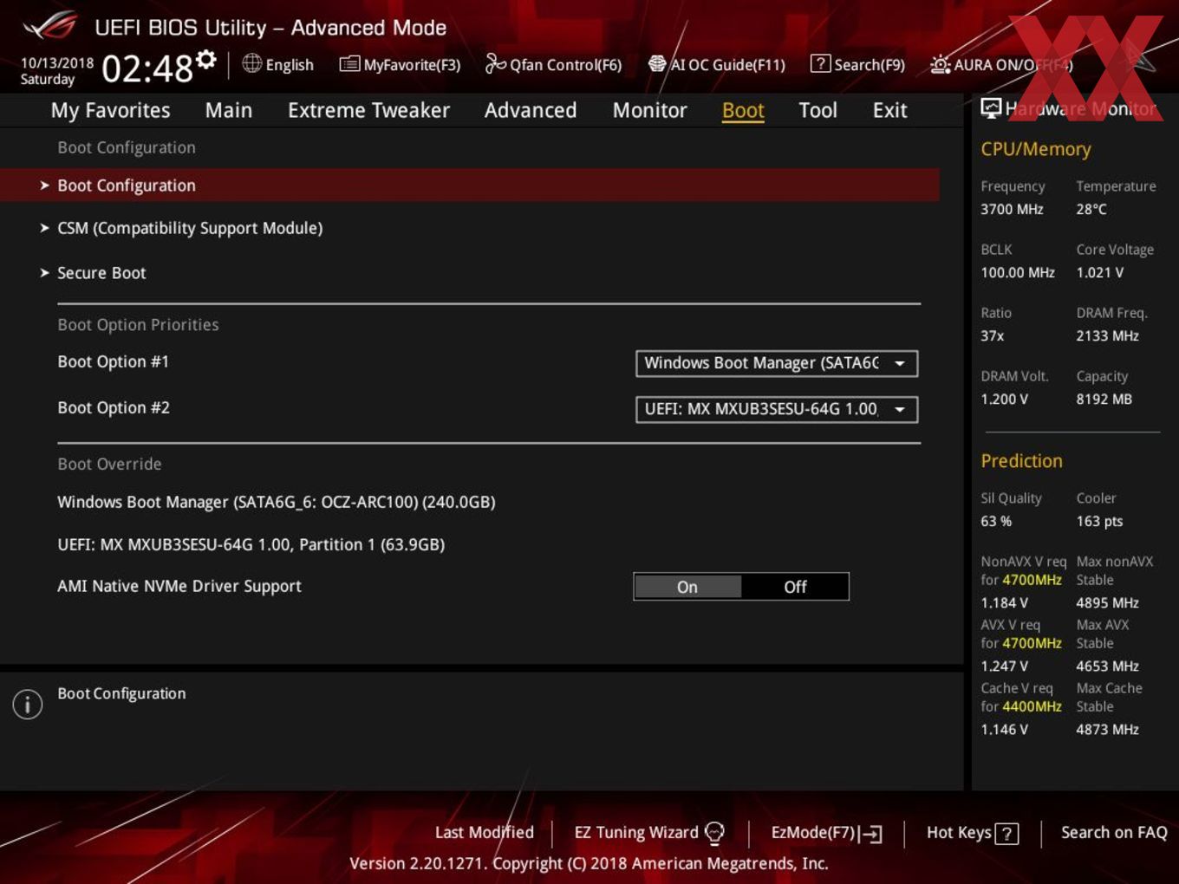
Task: Open Advanced tab
Action: tap(531, 110)
